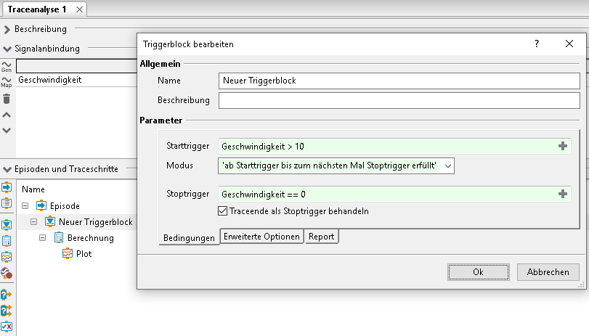Viewport: 589px width, 336px height.
Task: Toggle Traceende als Stoptrigger behandeln checkbox
Action: pos(222,210)
